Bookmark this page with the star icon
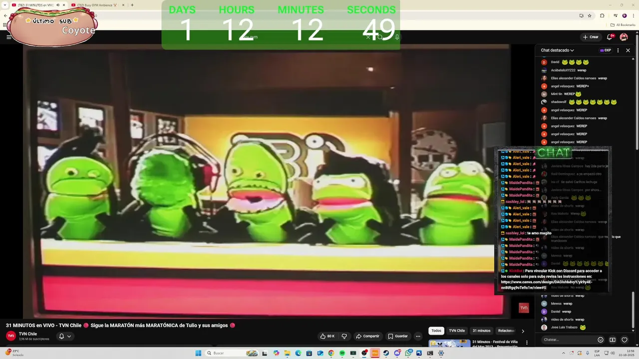The image size is (639, 359). click(590, 15)
